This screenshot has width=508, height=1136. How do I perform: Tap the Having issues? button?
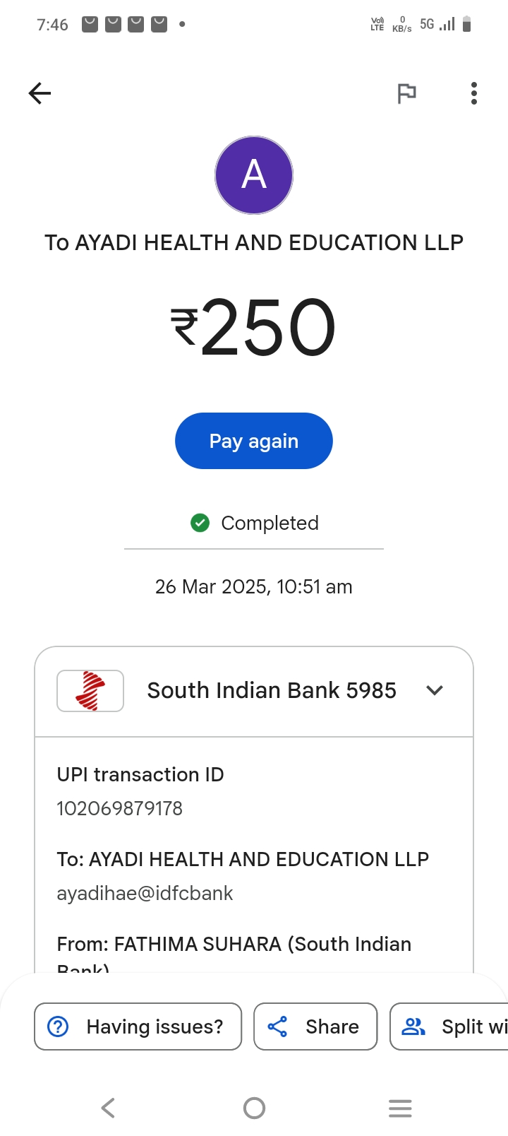[x=138, y=1026]
